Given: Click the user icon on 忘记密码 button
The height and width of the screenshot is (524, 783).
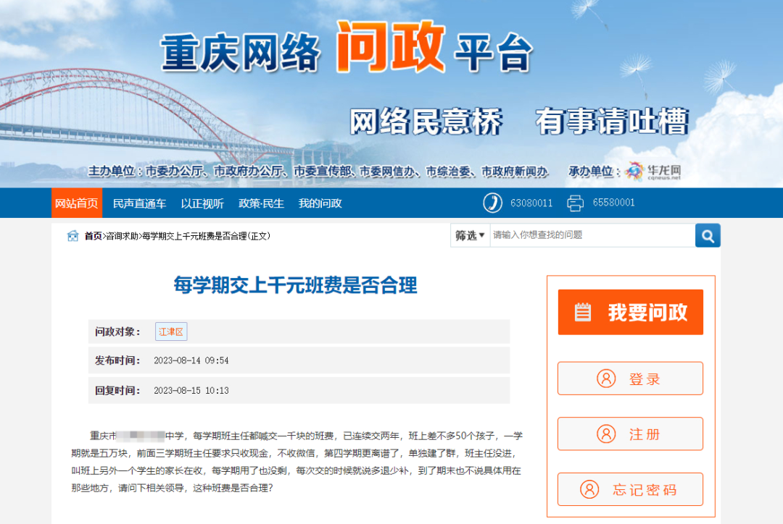Looking at the screenshot, I should [589, 489].
